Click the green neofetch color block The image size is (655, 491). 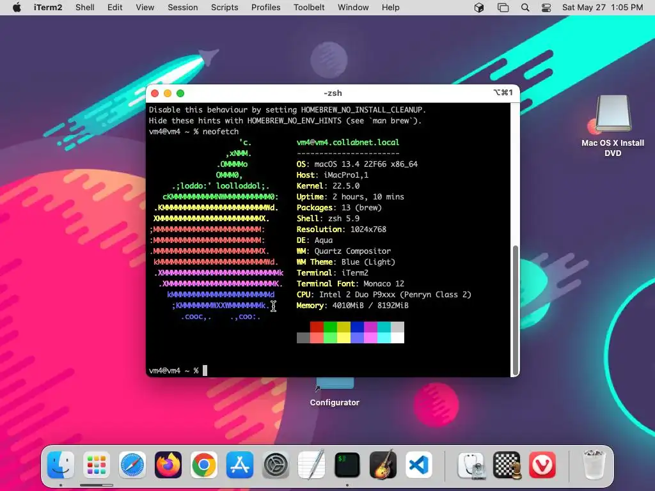point(330,327)
